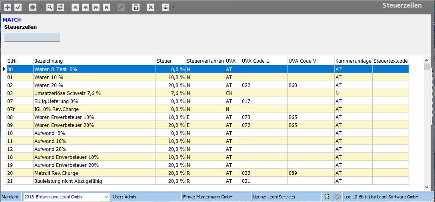Click 'Firma: Mustermann GmbH' status entry
435x202 pixels.
click(216, 197)
